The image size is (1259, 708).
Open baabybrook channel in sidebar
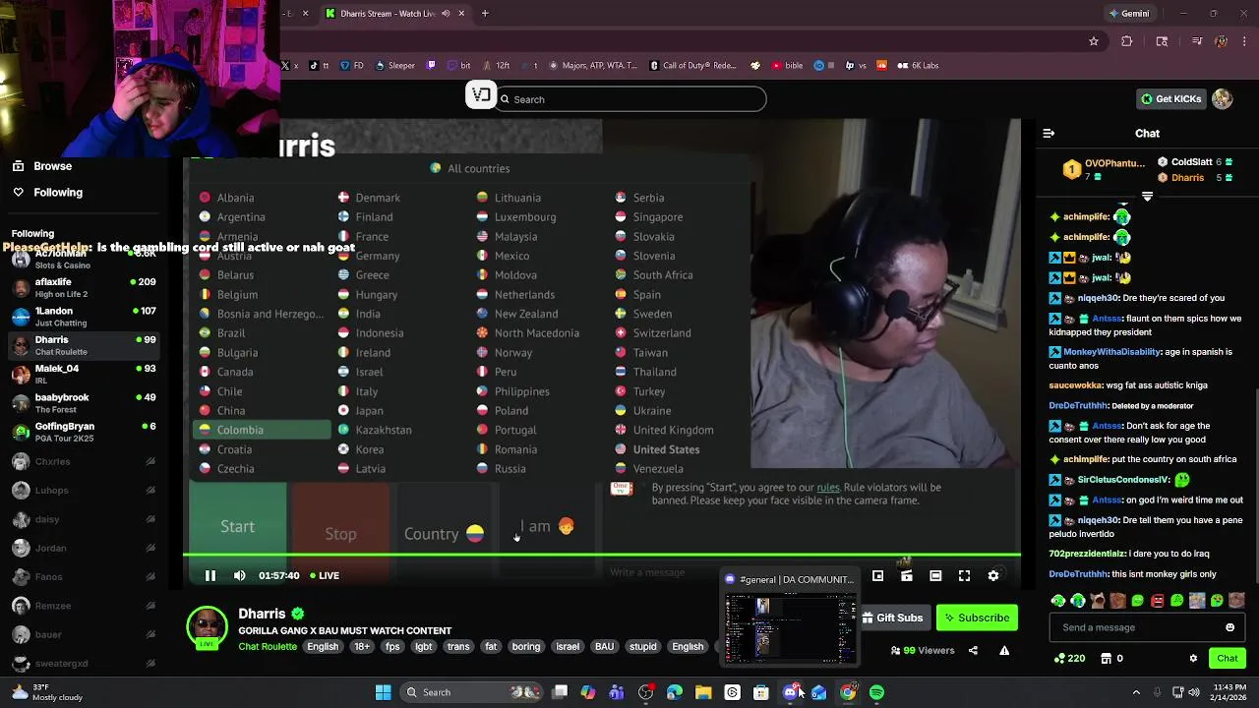(x=84, y=403)
